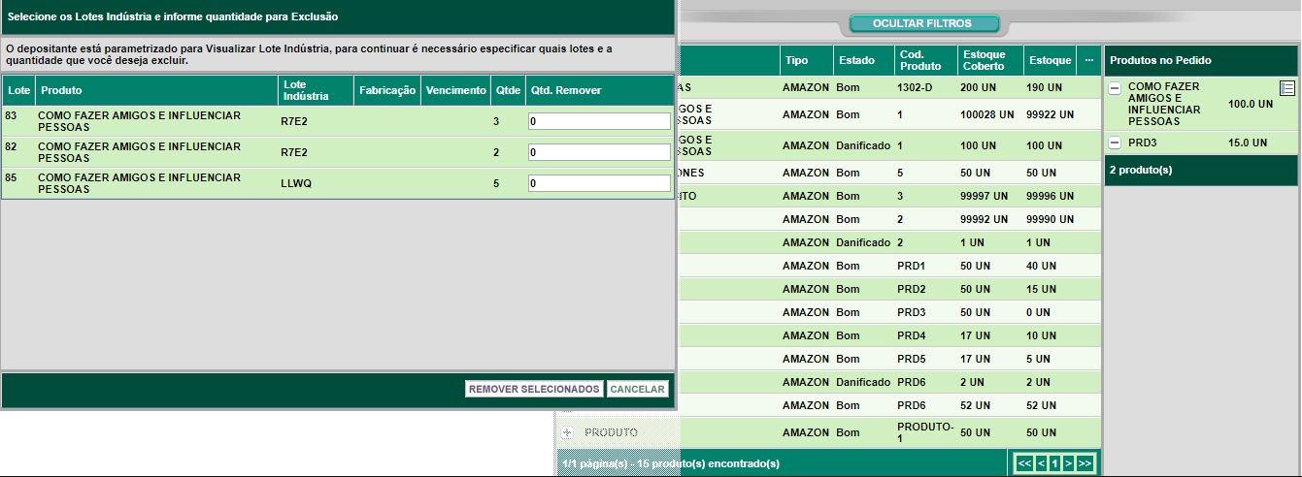Click CANCELAR button in dialog
This screenshot has height=477, width=1302.
click(638, 389)
